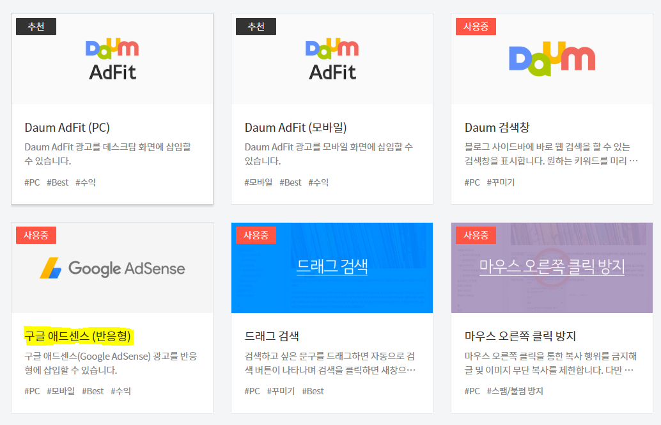Screen dimensions: 661x425
Task: Click #수익 tag under Daum AdFit (모바일)
Action: 318,182
